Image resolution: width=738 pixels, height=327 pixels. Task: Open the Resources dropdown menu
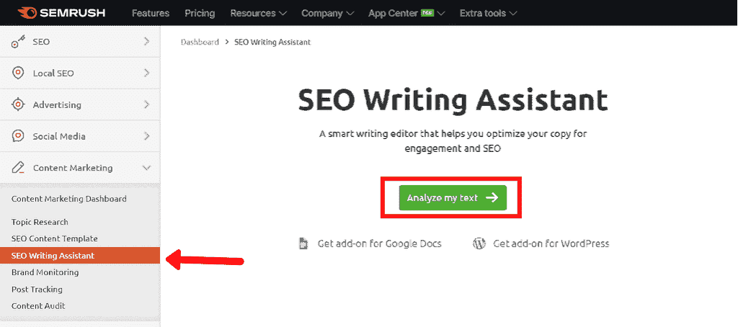point(259,13)
